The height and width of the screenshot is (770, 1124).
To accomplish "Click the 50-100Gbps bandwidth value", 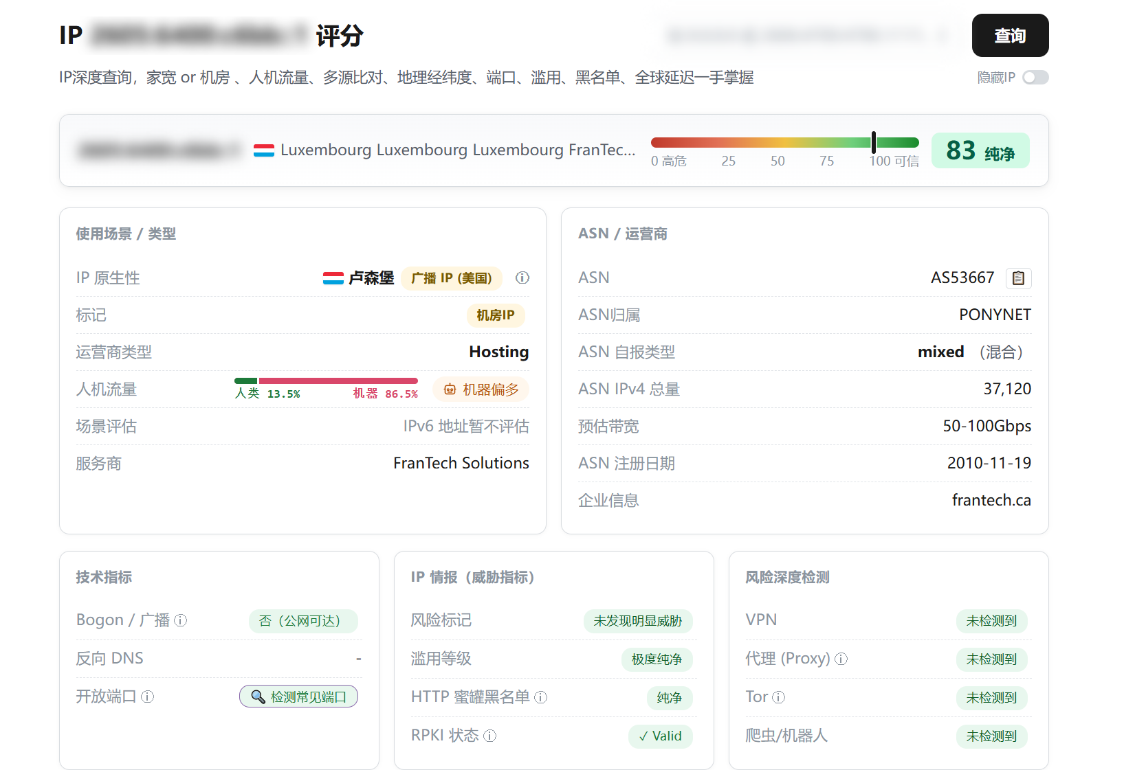I will (987, 426).
